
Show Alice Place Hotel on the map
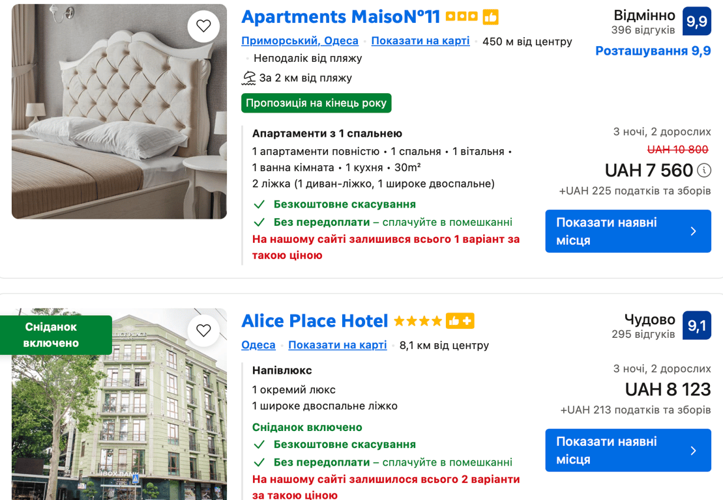pos(337,345)
